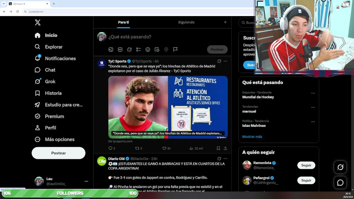Open the GIF picker icon
This screenshot has height=199, width=354.
click(x=120, y=49)
